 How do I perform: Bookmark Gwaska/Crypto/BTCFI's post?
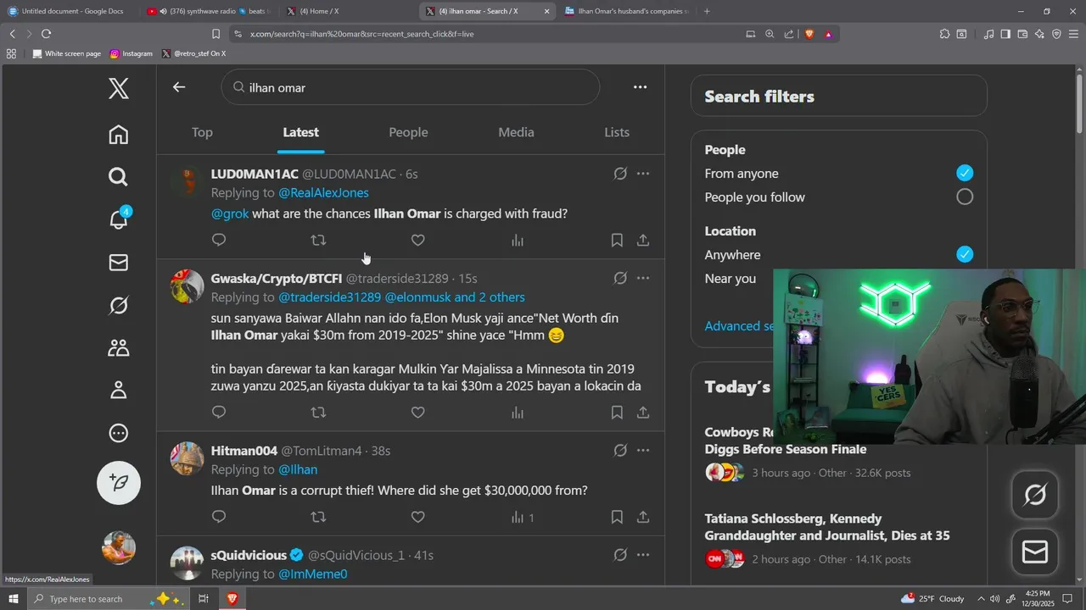pos(617,413)
